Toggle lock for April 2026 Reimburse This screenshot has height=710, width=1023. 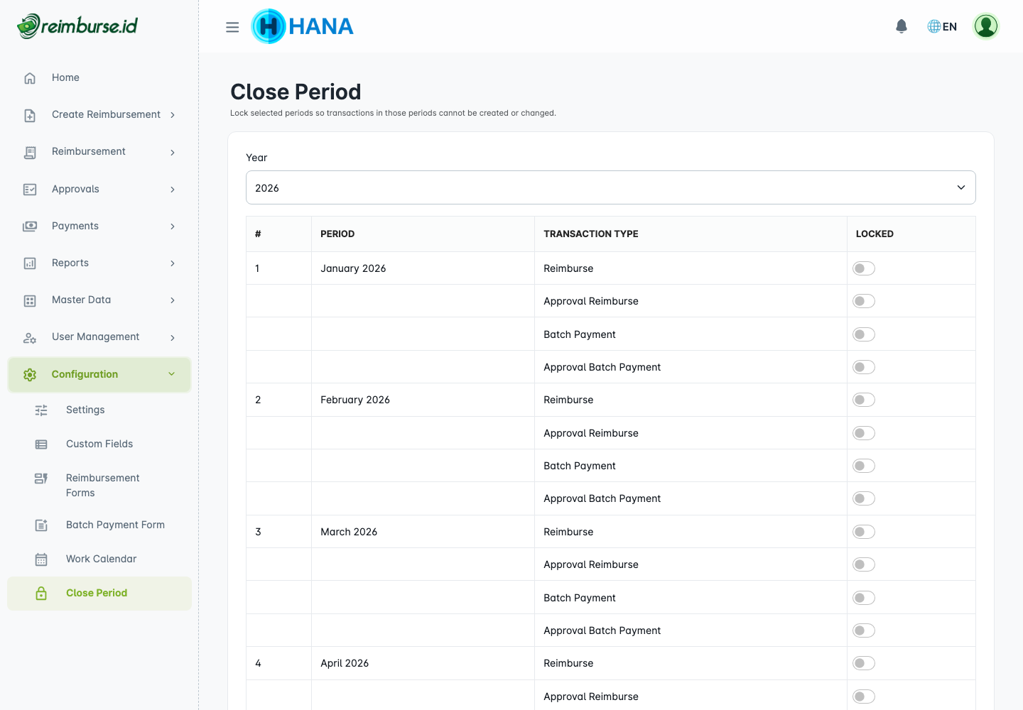coord(864,663)
